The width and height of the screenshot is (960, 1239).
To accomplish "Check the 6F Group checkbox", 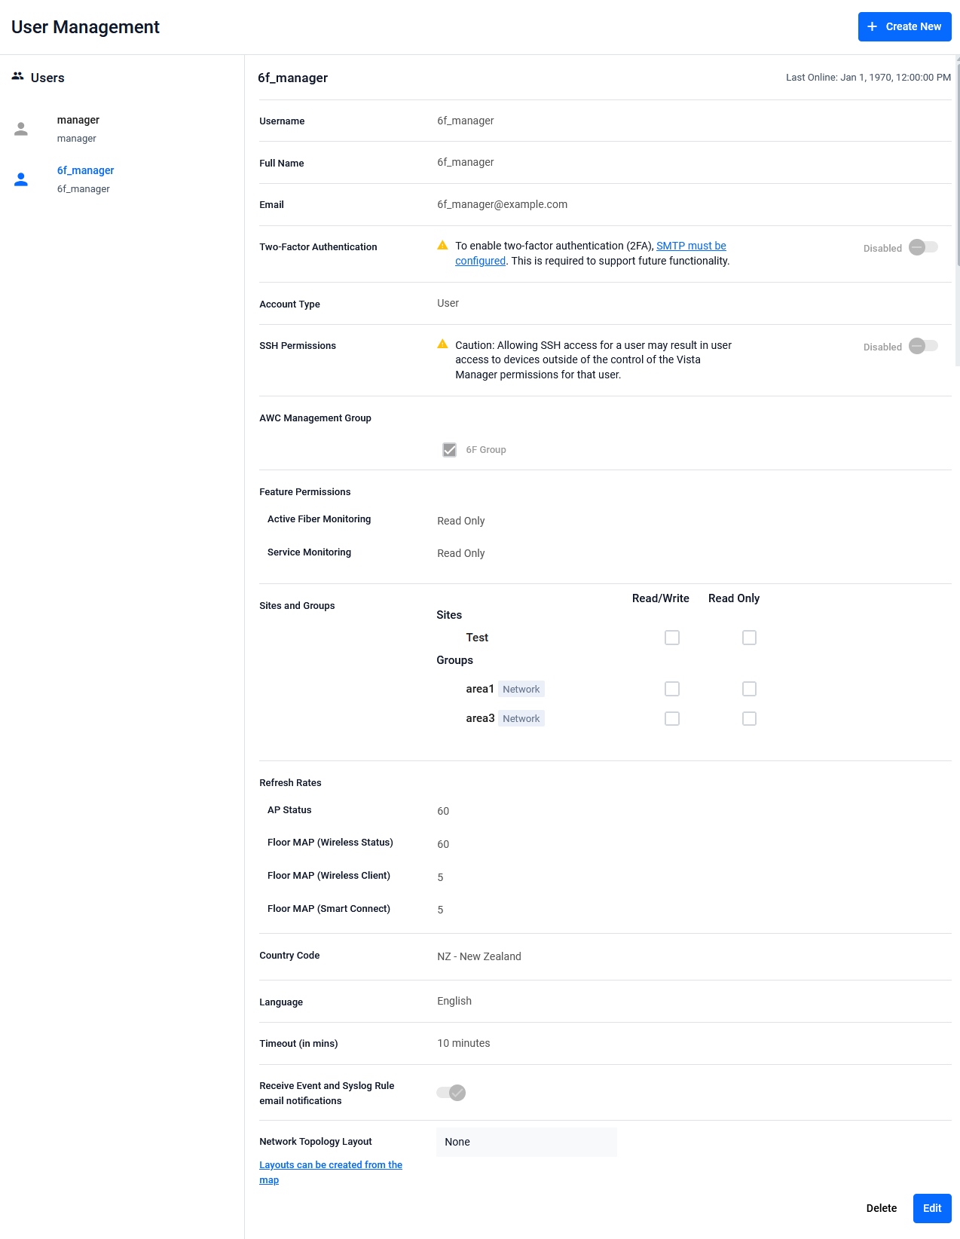I will click(x=450, y=450).
